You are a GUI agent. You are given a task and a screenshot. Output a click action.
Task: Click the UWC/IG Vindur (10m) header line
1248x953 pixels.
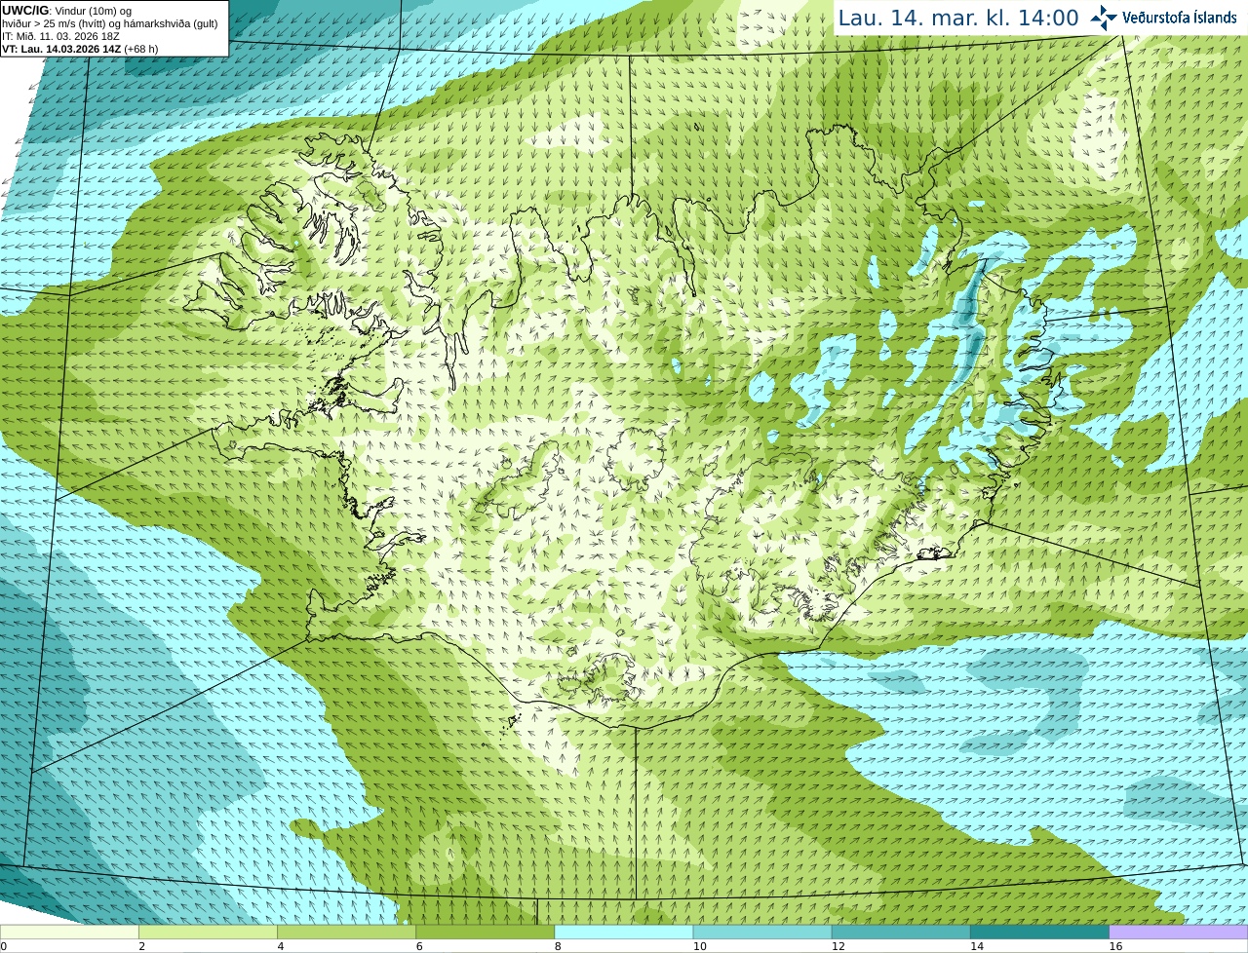click(x=66, y=11)
